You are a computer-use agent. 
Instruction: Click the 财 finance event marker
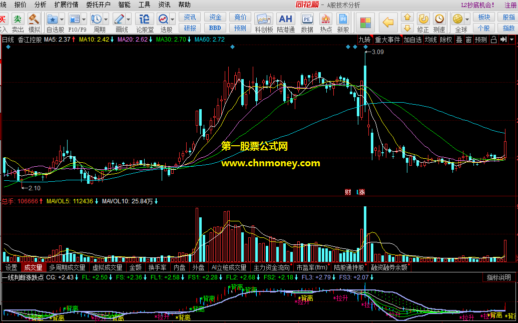(348, 192)
